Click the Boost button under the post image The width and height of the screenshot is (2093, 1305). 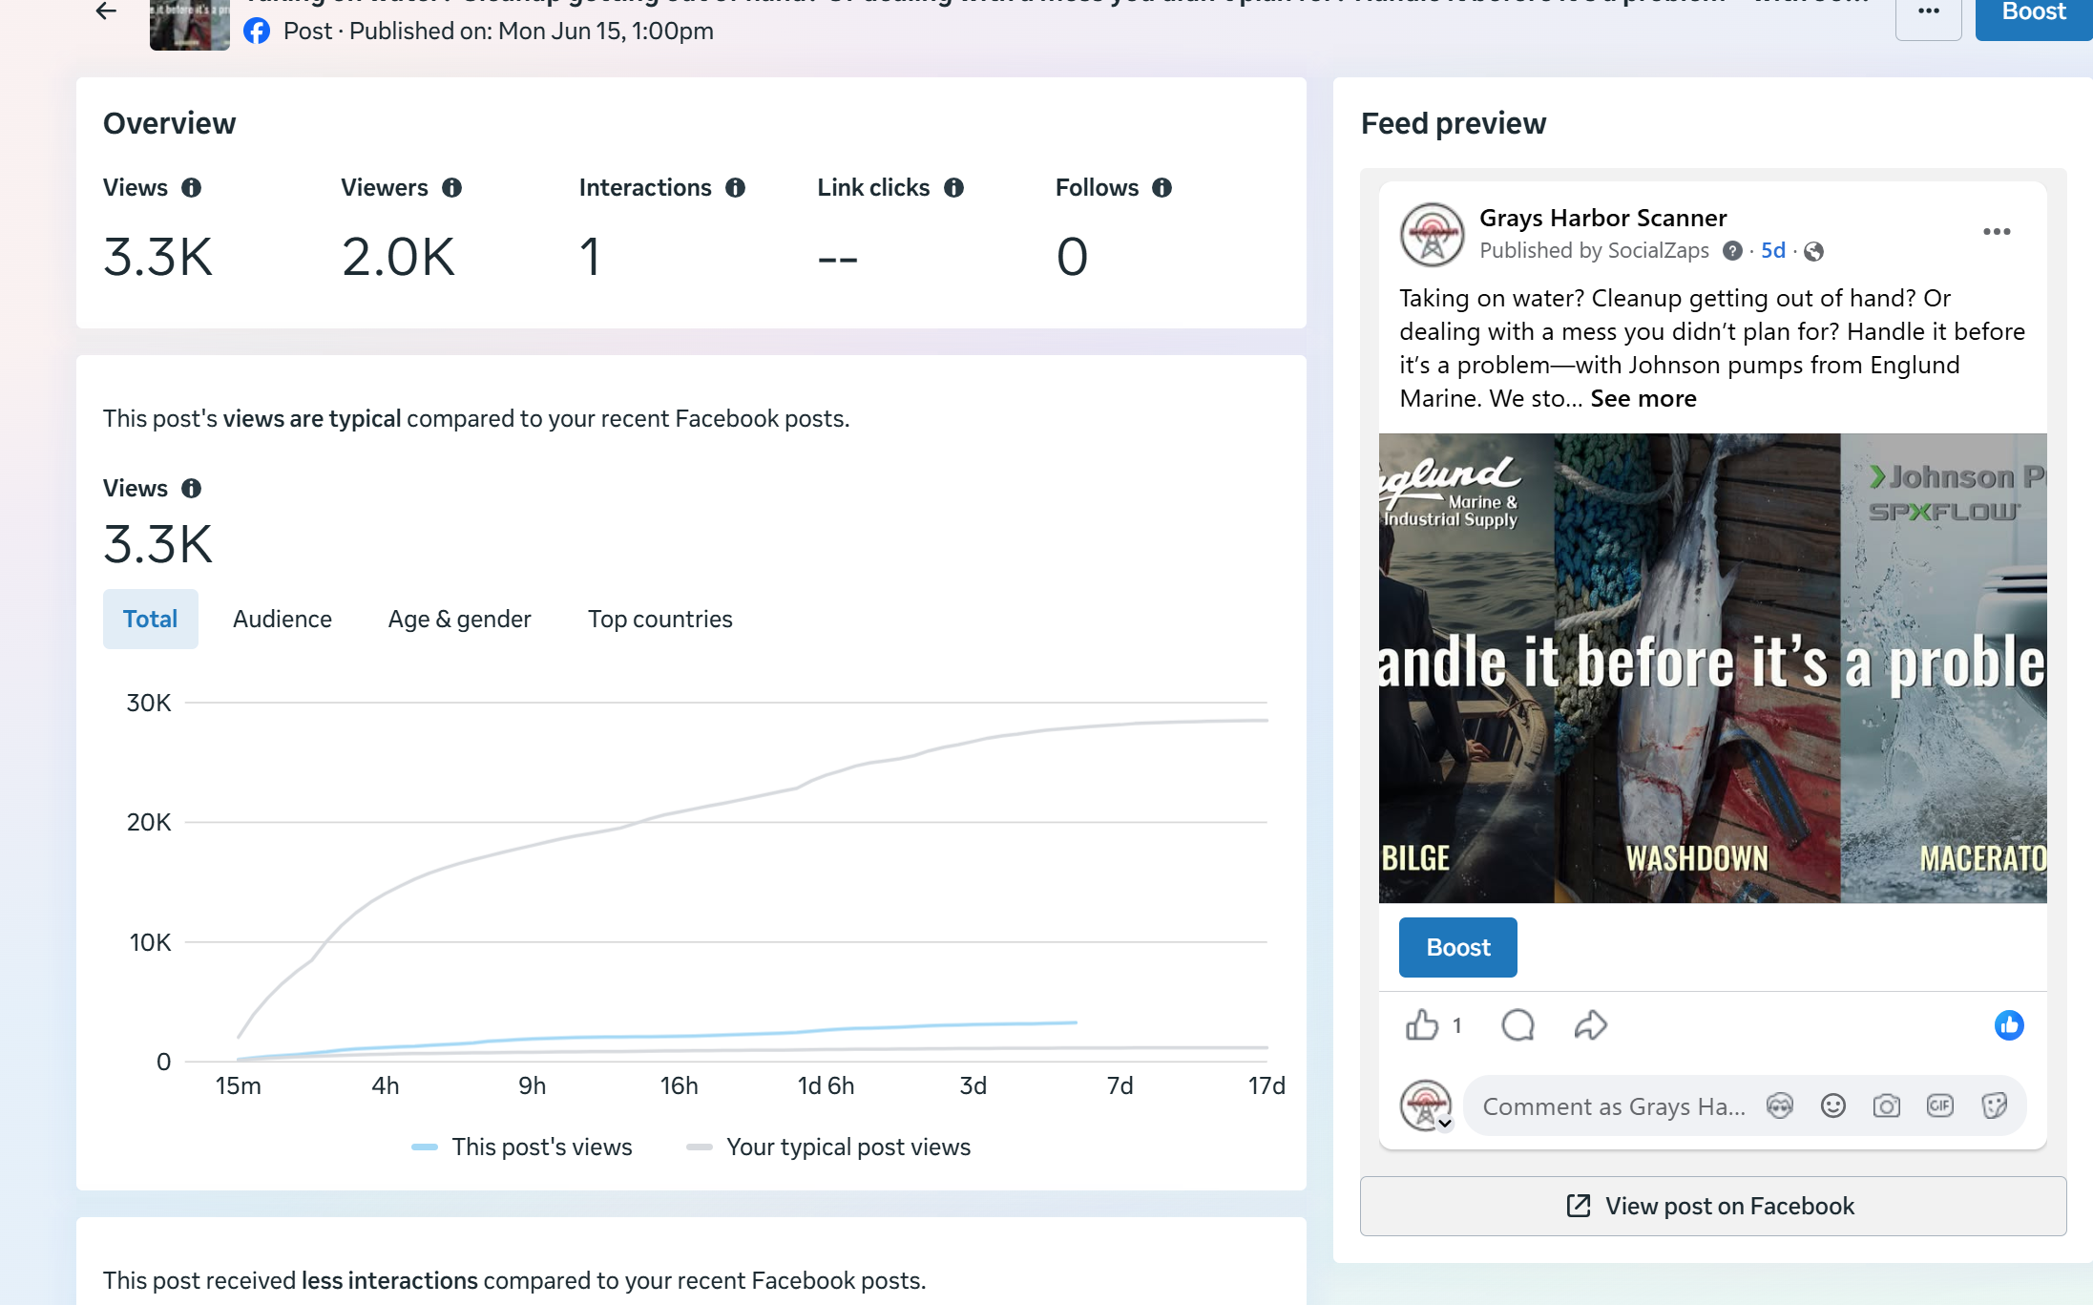(1458, 948)
